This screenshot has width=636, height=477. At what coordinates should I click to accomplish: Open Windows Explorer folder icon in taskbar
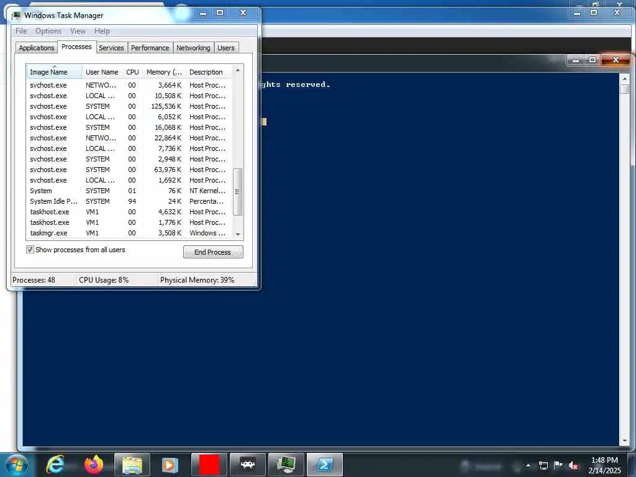(132, 465)
